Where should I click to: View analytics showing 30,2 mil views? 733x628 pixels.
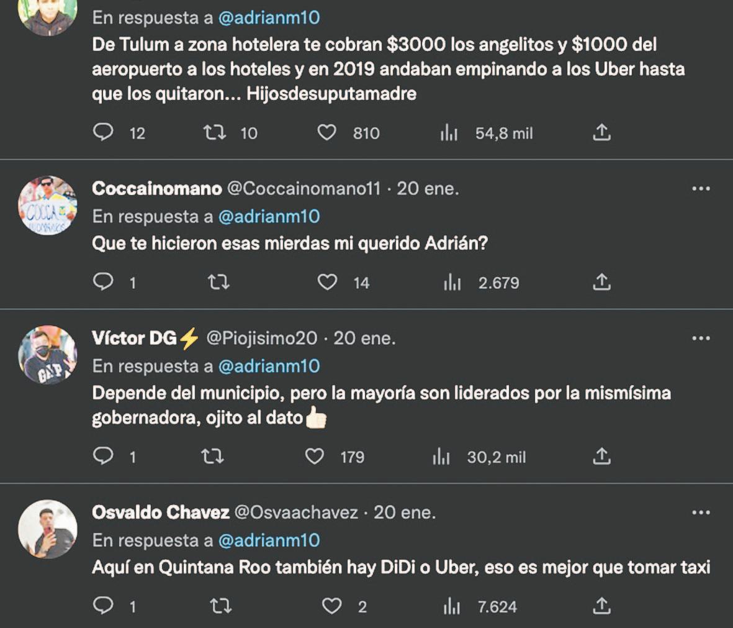click(441, 458)
